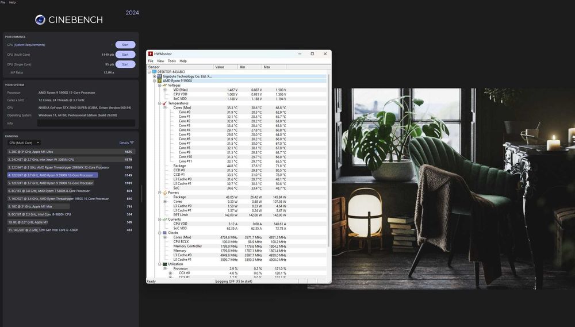Expand the VID (Max) row
Screen dimensions: 575x327
click(x=165, y=90)
